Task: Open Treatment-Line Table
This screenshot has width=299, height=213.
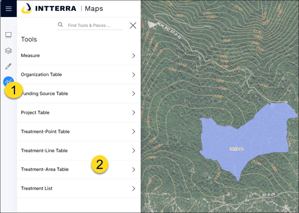Action: point(79,151)
